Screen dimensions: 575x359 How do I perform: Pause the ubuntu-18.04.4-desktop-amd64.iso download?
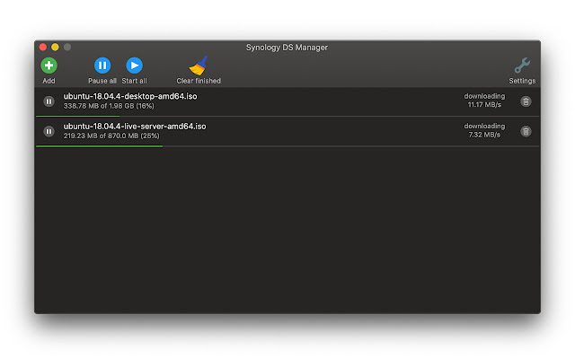click(49, 101)
